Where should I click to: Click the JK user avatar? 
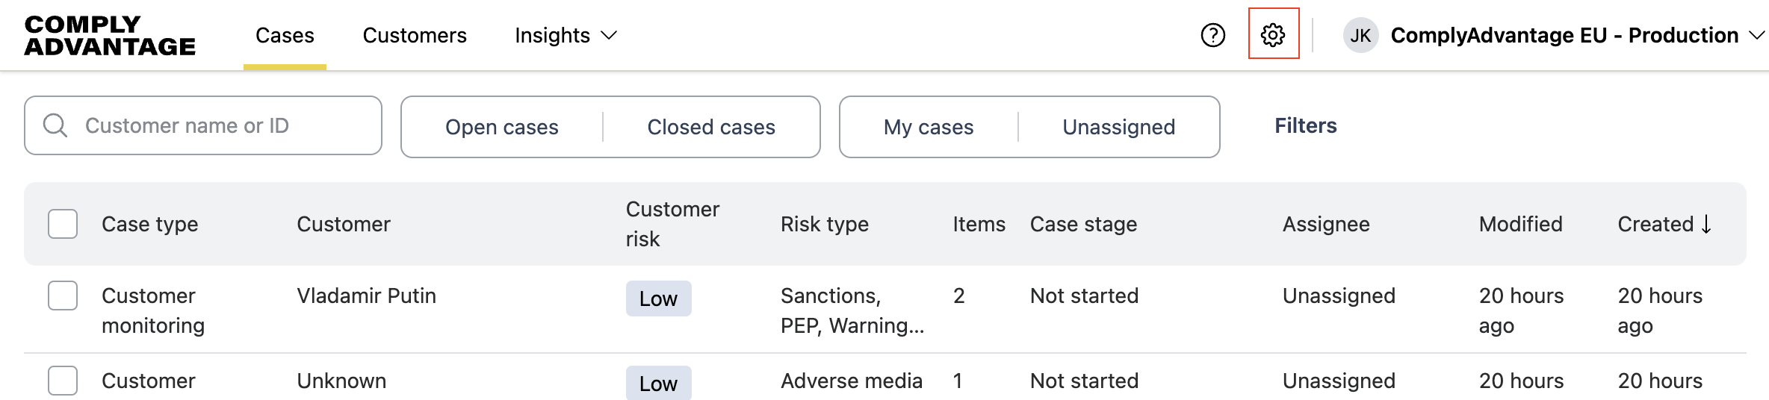pos(1360,35)
